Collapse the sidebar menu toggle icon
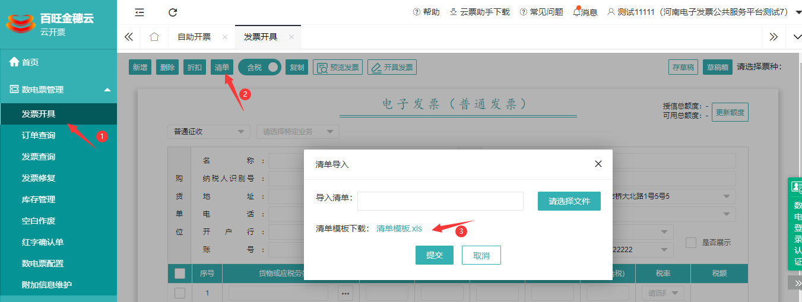The image size is (802, 302). [x=140, y=12]
